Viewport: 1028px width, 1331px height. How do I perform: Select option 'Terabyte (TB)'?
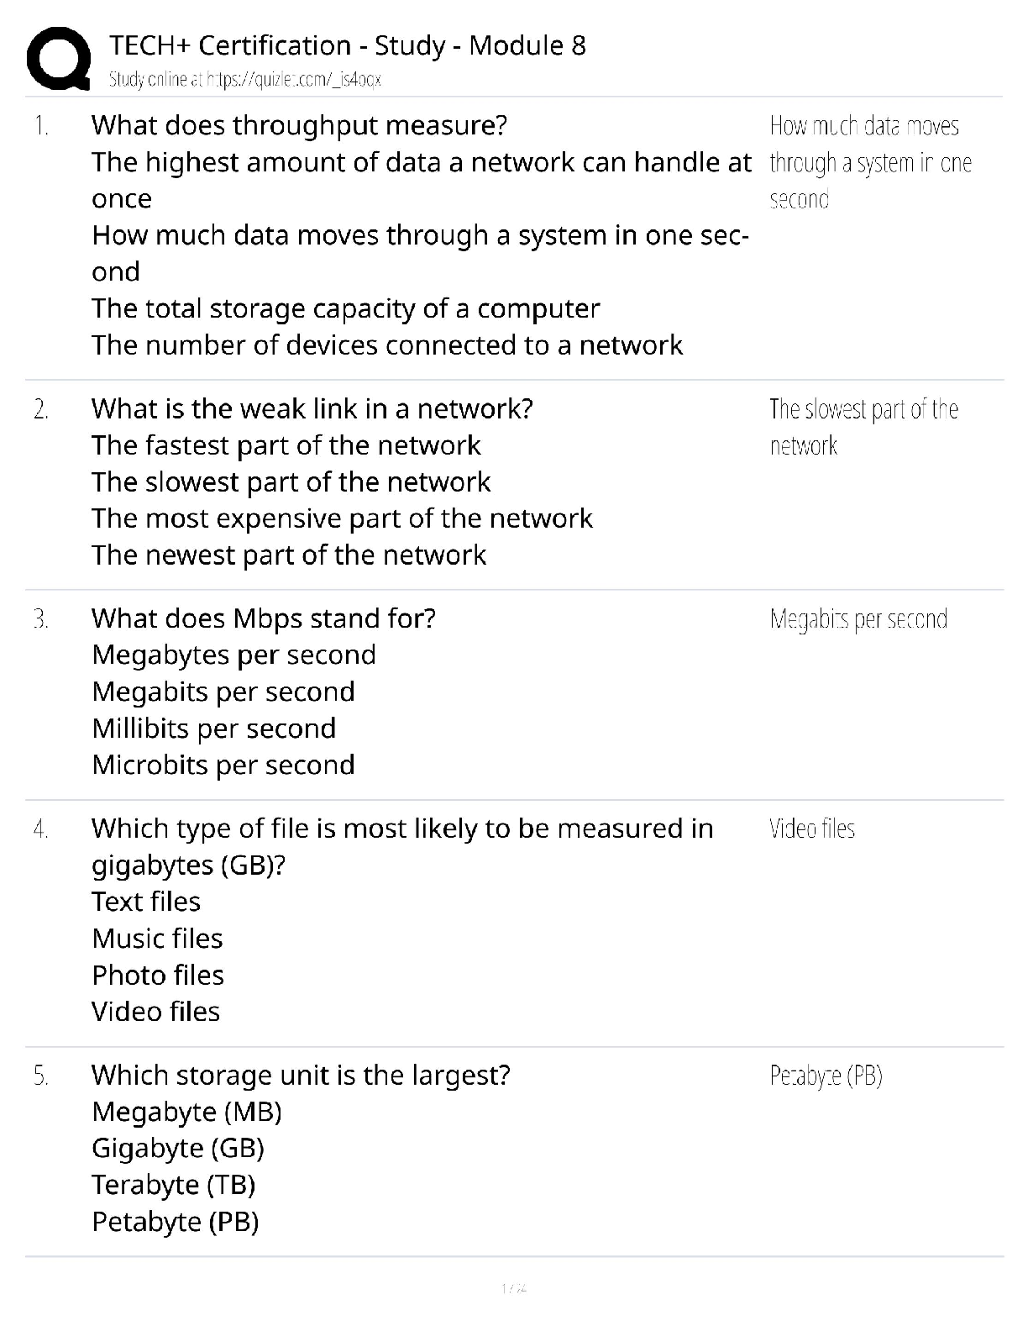point(174,1185)
